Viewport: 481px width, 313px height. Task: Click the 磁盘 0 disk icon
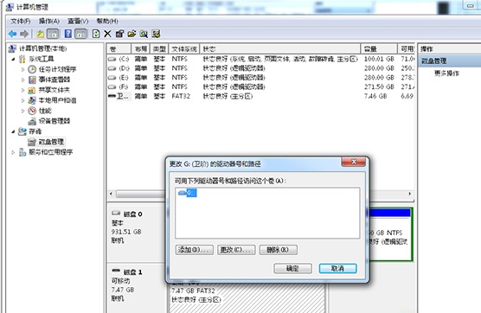click(x=116, y=213)
